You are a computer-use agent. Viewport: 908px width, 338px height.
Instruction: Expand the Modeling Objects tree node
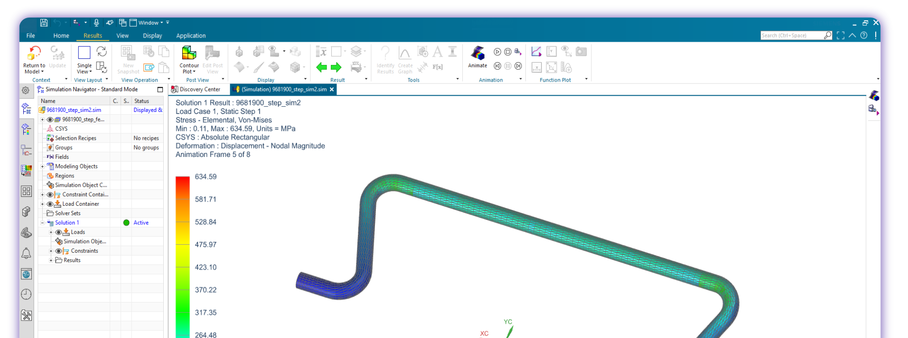tap(42, 166)
